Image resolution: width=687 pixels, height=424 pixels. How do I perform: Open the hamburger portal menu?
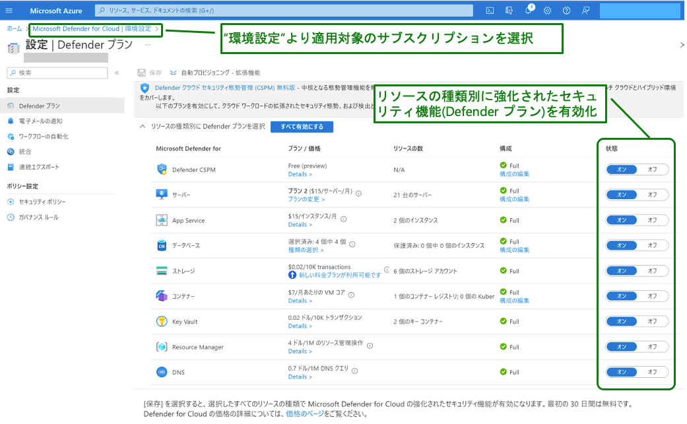pyautogui.click(x=9, y=11)
